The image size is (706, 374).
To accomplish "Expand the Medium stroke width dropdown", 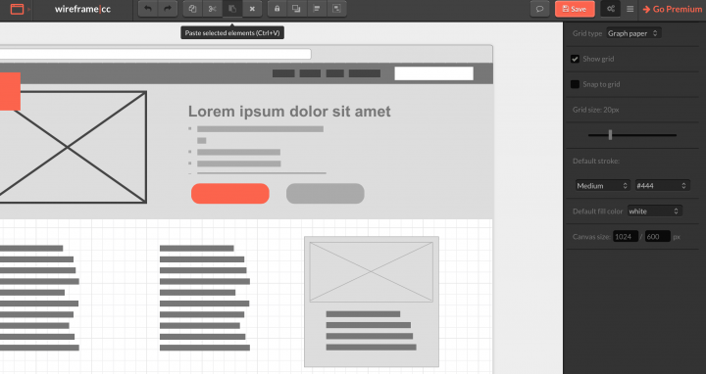I will (602, 186).
